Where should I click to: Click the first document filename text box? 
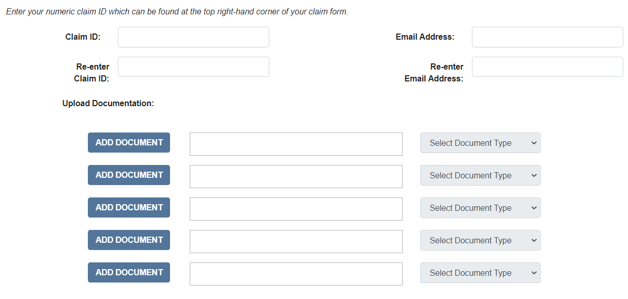[296, 144]
